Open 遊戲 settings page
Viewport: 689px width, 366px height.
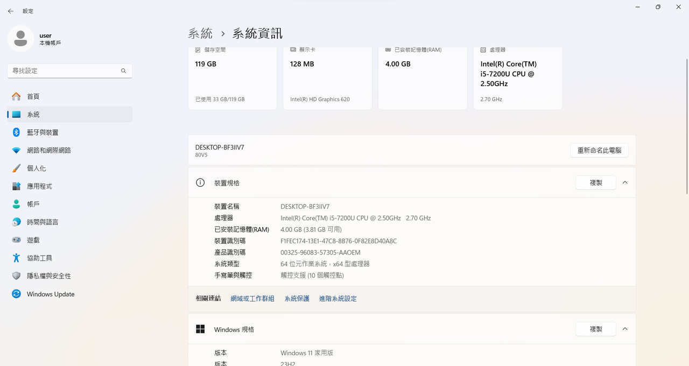pos(70,240)
